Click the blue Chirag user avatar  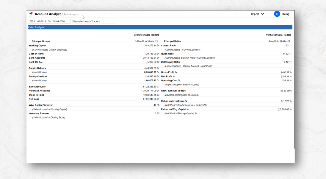[x=277, y=14]
